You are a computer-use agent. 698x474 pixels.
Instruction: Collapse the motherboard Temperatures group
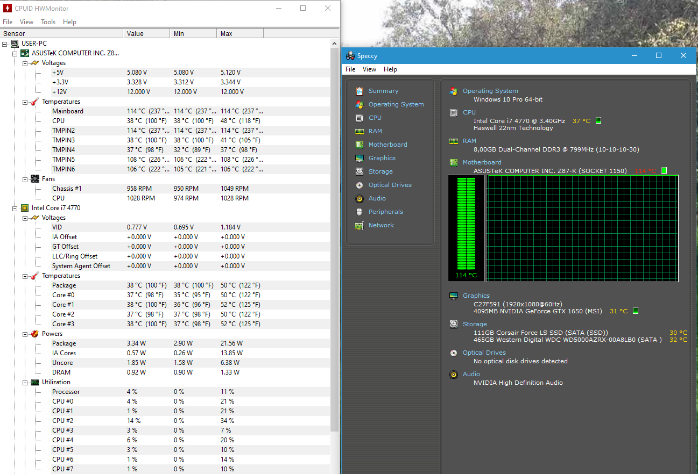coord(25,102)
